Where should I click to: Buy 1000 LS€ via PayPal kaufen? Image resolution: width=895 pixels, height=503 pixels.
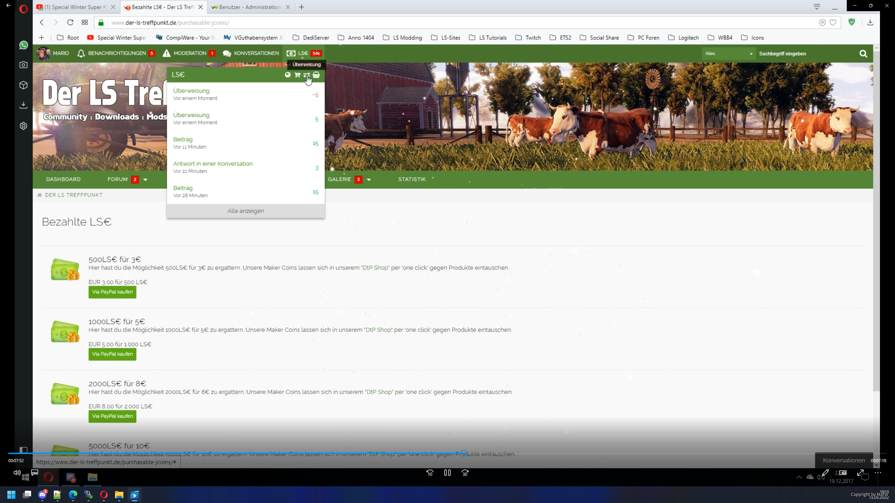112,354
